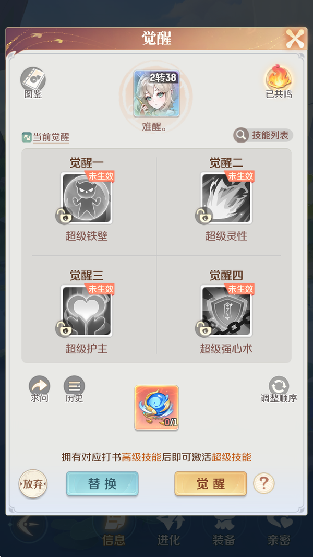Select the 超级铁壁 skill icon
The width and height of the screenshot is (313, 557).
click(87, 198)
